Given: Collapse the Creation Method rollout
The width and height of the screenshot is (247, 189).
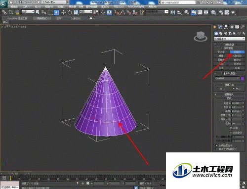Looking at the screenshot, I should coord(229,85).
